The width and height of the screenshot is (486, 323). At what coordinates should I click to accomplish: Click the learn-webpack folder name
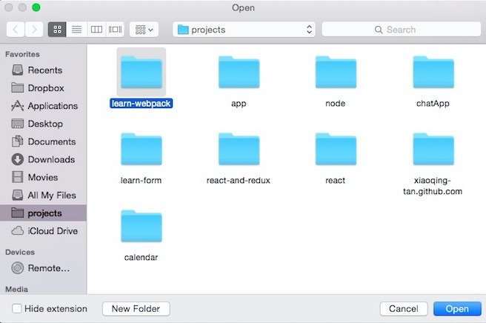[141, 103]
